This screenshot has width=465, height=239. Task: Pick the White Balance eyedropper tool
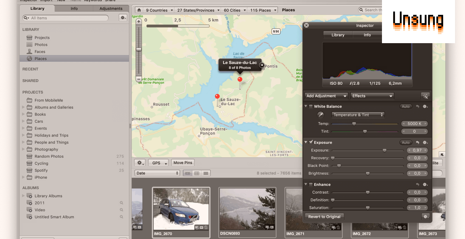click(x=321, y=115)
